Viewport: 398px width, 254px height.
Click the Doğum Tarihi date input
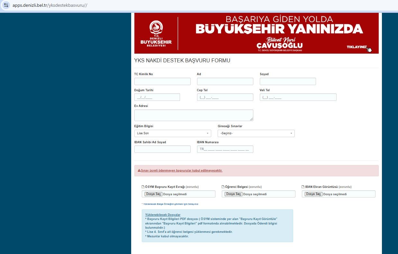157,97
